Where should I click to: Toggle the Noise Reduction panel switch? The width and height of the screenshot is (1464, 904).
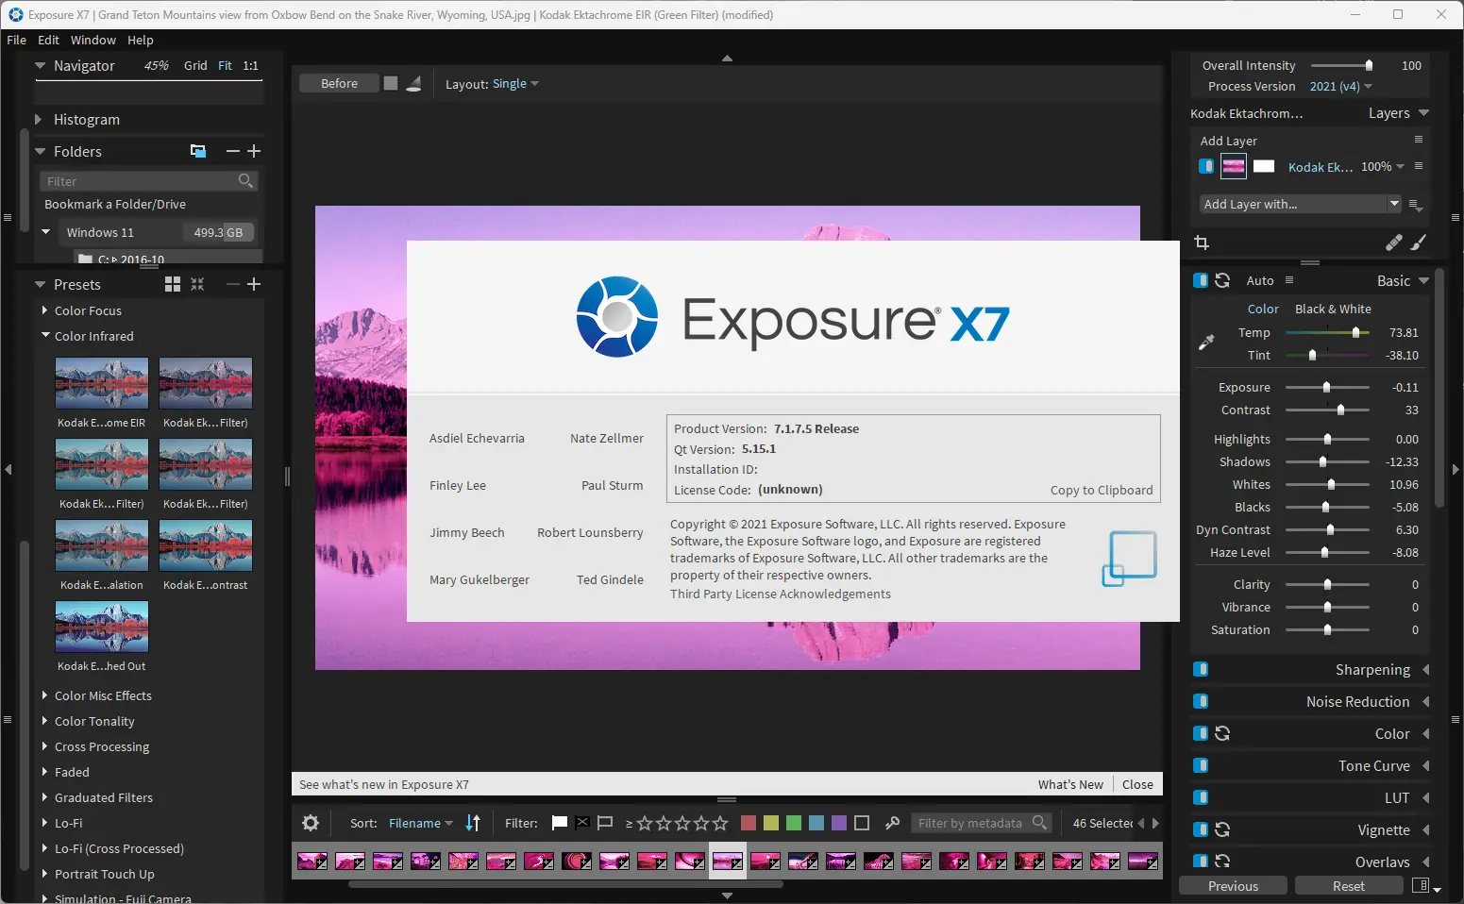coord(1201,701)
